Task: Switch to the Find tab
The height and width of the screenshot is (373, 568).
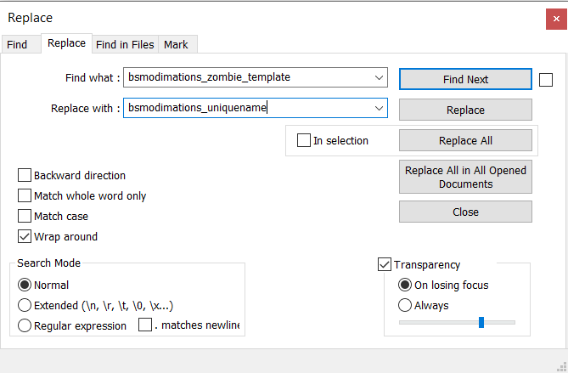Action: 17,44
